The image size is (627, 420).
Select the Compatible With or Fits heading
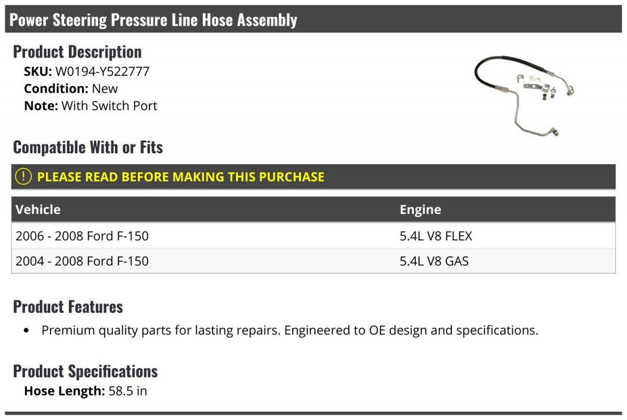click(x=88, y=147)
